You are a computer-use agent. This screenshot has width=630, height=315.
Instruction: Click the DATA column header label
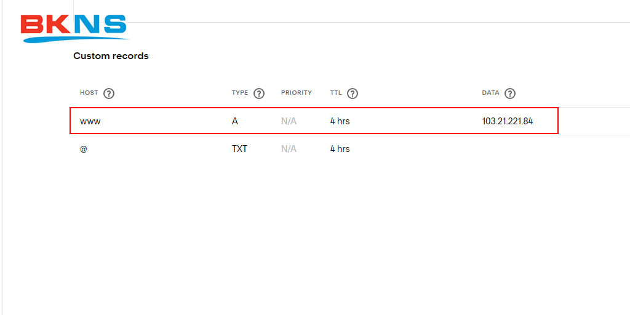[x=490, y=93]
